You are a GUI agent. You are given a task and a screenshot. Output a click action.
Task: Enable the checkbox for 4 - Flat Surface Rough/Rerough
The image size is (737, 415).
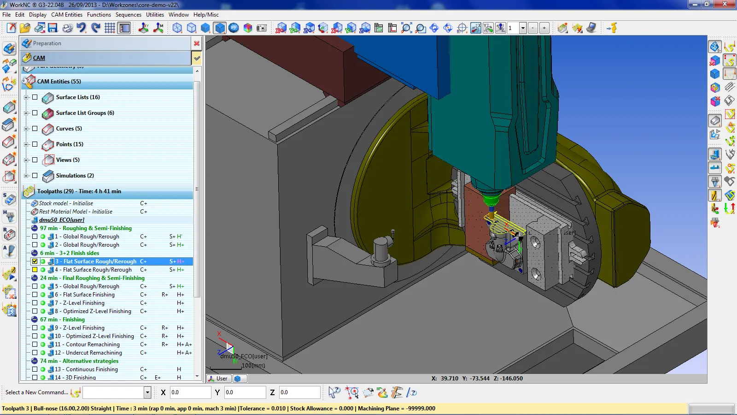click(35, 270)
